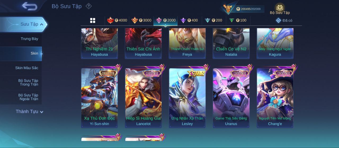The height and width of the screenshot is (148, 339).
Task: Open the Lesley Ưng Nhãn Xạ Thần skin
Action: pyautogui.click(x=187, y=98)
